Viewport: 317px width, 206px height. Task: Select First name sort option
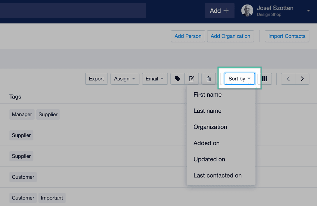click(221, 95)
